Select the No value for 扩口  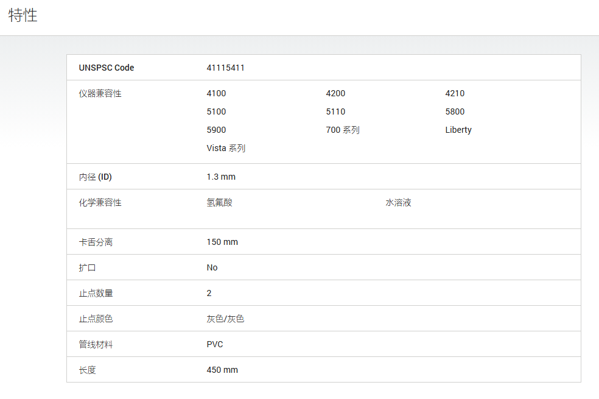212,267
